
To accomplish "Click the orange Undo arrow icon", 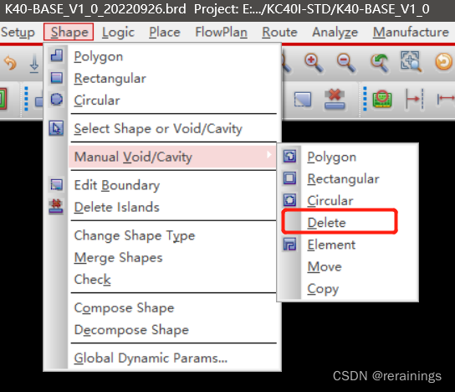I will pos(10,63).
